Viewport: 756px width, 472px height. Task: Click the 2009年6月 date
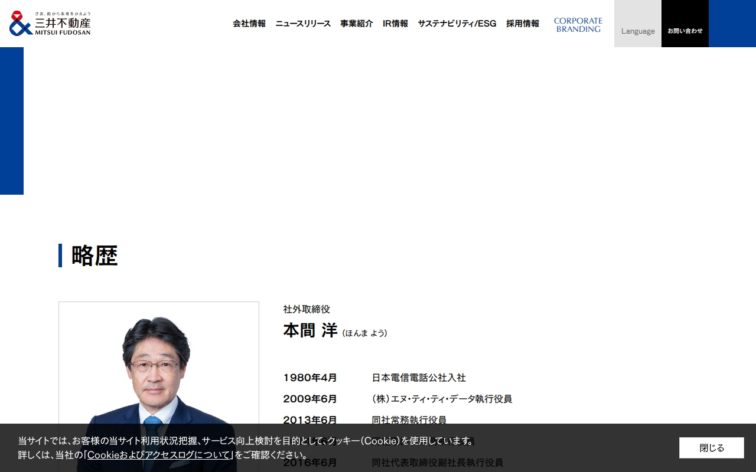coord(310,399)
